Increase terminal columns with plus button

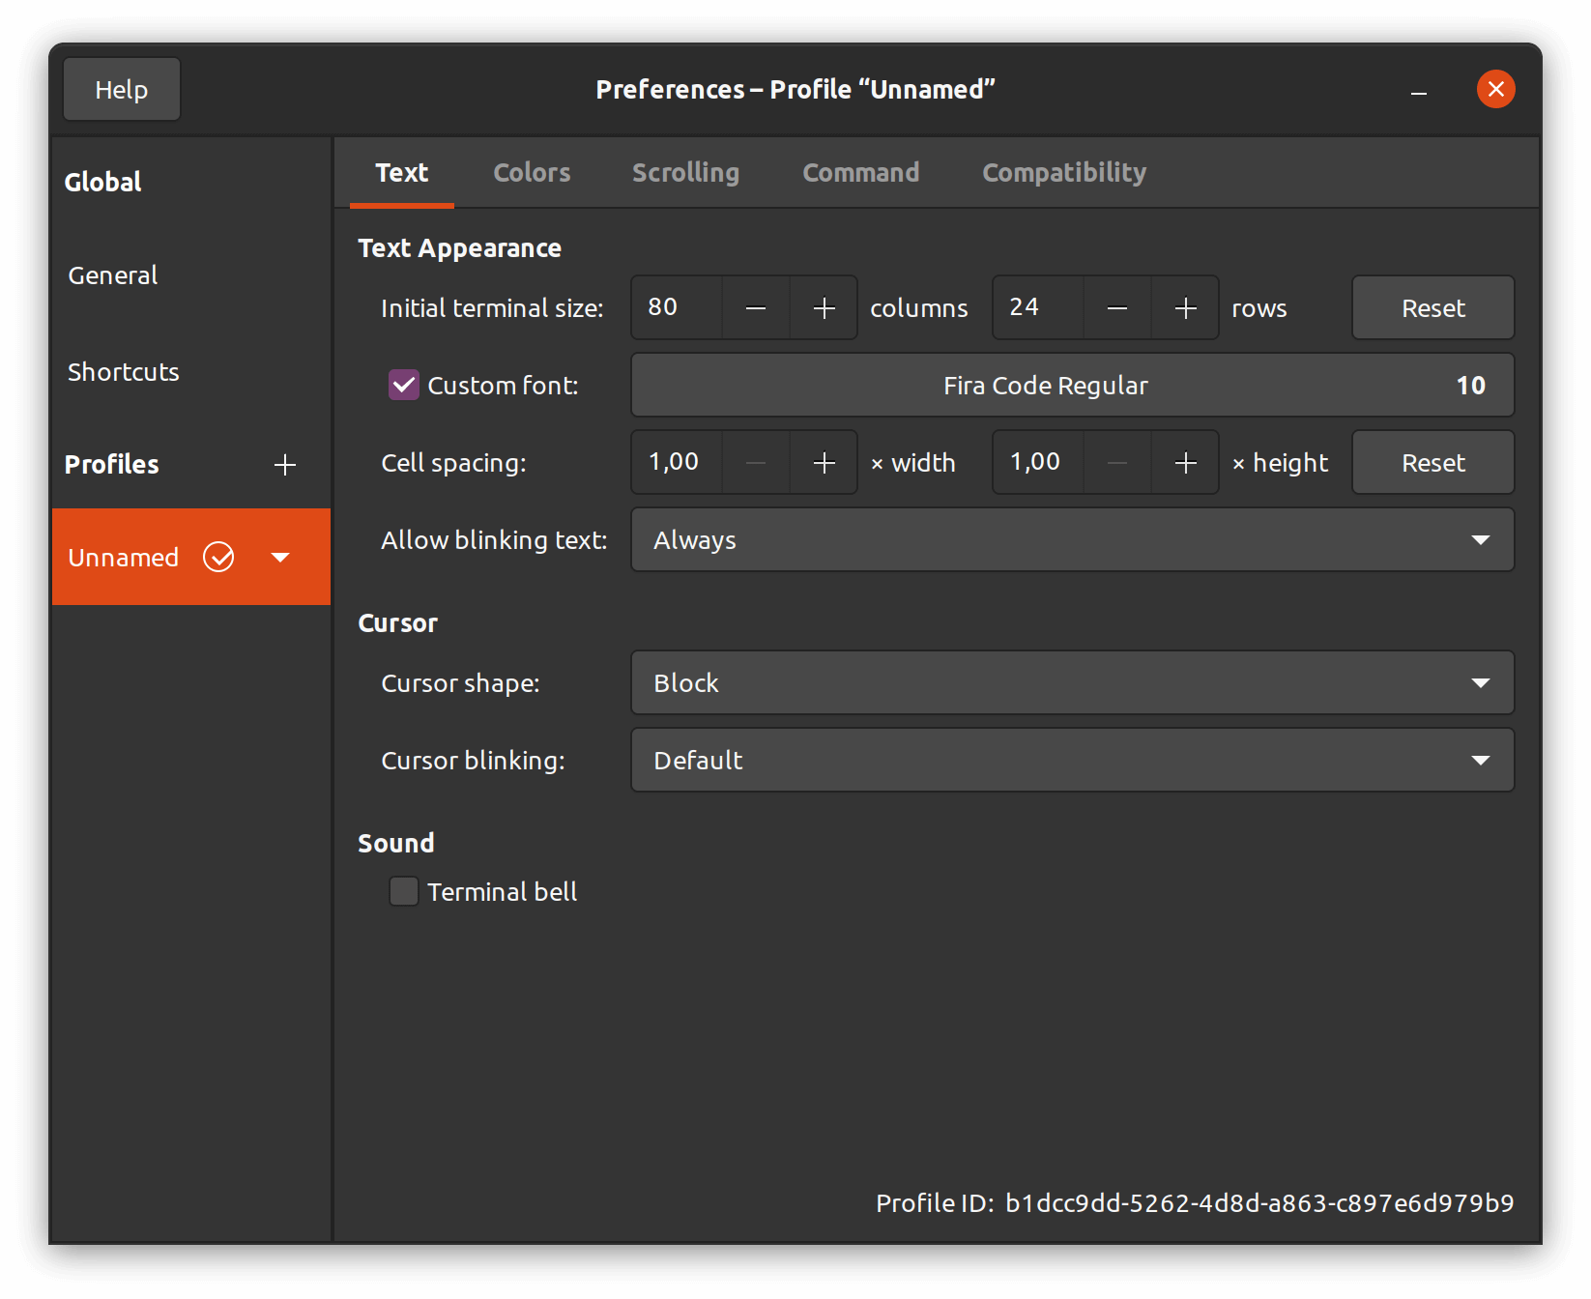point(824,308)
